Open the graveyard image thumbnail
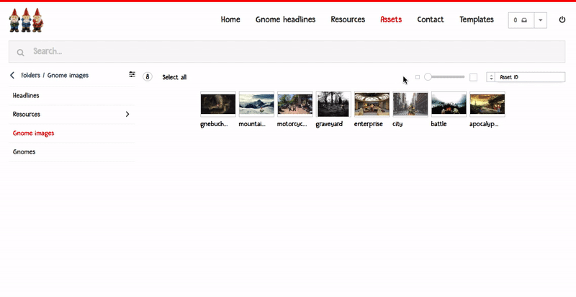 (333, 104)
